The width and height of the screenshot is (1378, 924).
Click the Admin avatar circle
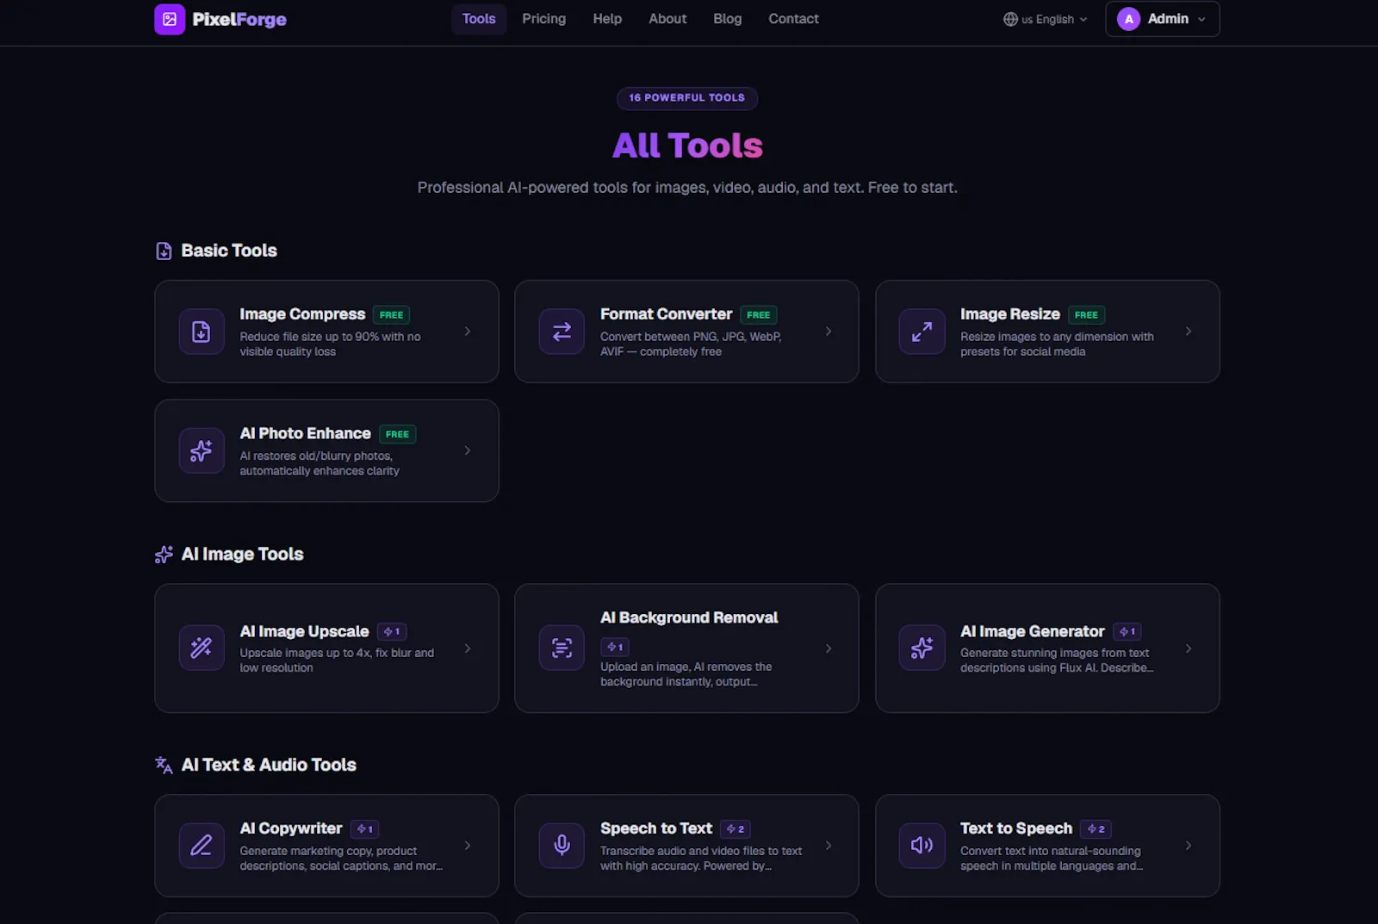pos(1128,19)
